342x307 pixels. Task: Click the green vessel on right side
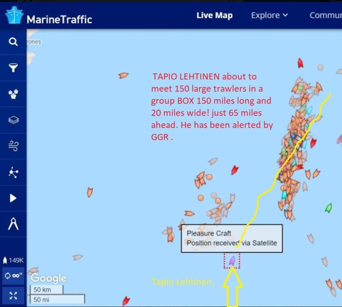point(328,208)
